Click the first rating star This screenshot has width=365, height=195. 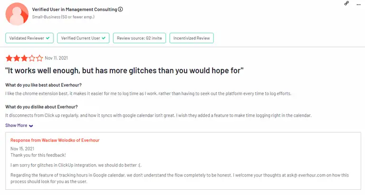click(9, 58)
